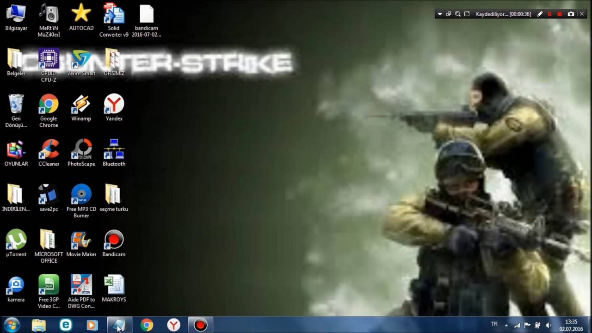Viewport: 592px width, 333px height.
Task: Open the battery power tray icon
Action: (x=537, y=325)
